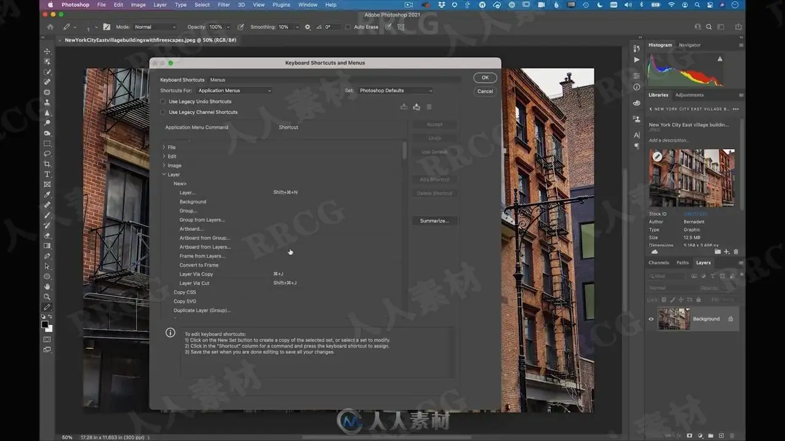This screenshot has width=785, height=441.
Task: Select the Layer Via Copy command row
Action: (283, 274)
